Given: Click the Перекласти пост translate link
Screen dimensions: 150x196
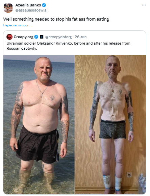Looking at the screenshot, I should tap(16, 25).
